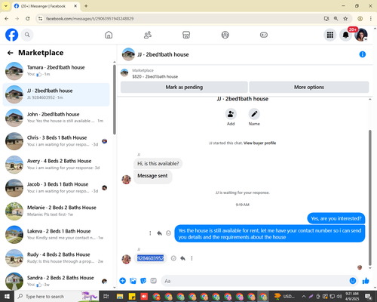The image size is (377, 302).
Task: Click back arrow next to Marketplace heading
Action: (10, 53)
